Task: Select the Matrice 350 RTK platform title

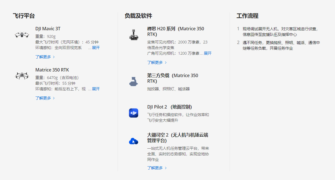Action: [x=52, y=70]
